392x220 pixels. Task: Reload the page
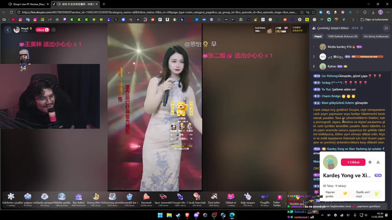point(11,12)
